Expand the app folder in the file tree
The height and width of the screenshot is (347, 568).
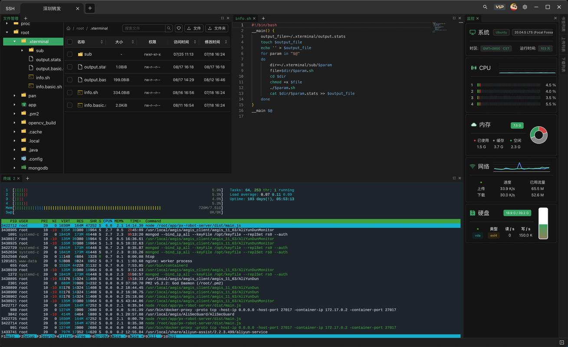tap(14, 105)
